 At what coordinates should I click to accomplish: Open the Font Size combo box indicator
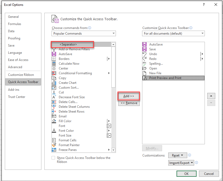tap(109, 135)
